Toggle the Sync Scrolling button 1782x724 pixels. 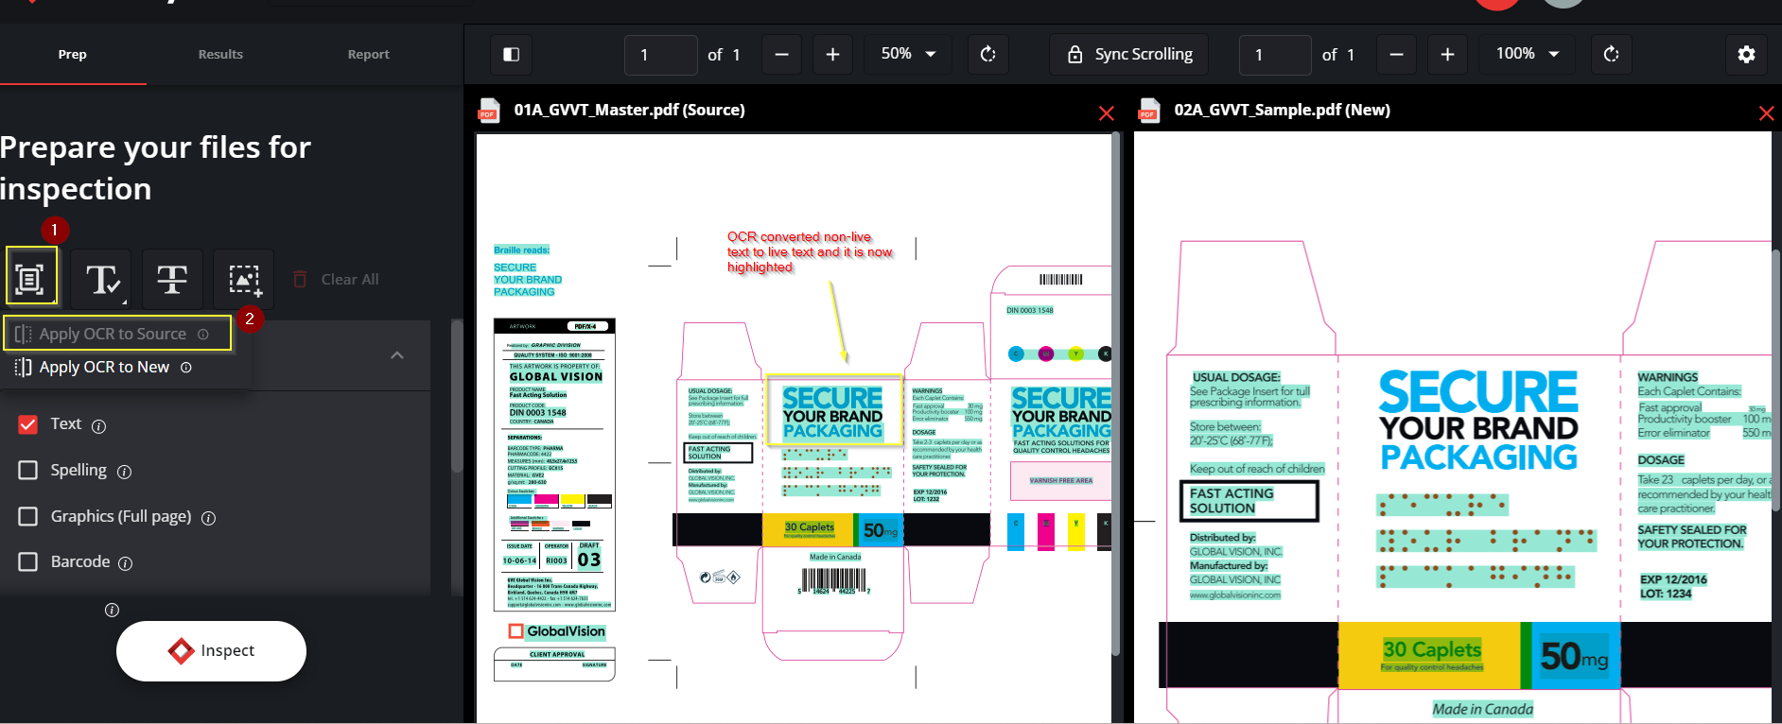[1130, 55]
